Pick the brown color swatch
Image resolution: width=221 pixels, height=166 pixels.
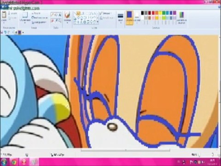tap(150, 18)
